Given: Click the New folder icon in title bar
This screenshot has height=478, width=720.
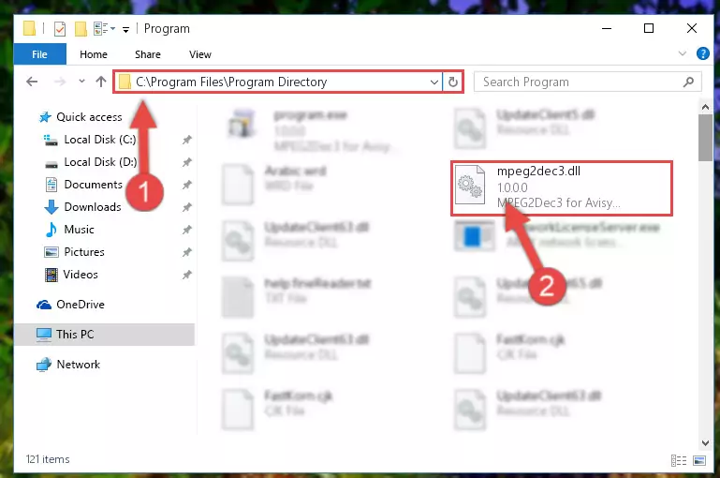Looking at the screenshot, I should coord(81,29).
